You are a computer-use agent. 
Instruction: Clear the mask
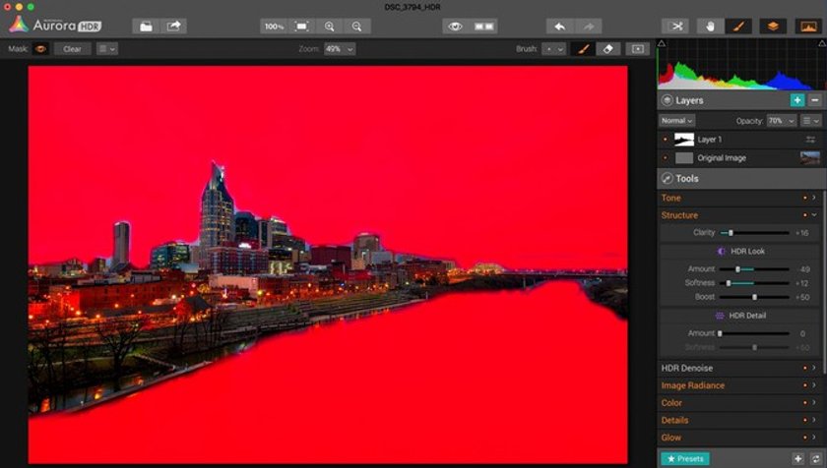coord(72,49)
